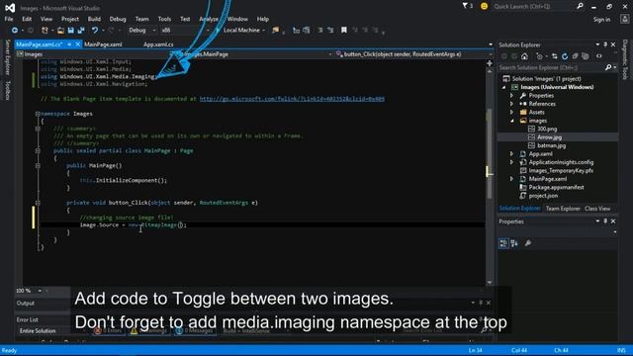This screenshot has height=356, width=633.
Task: Click the Home icon in Solution Explorer
Action: 524,56
